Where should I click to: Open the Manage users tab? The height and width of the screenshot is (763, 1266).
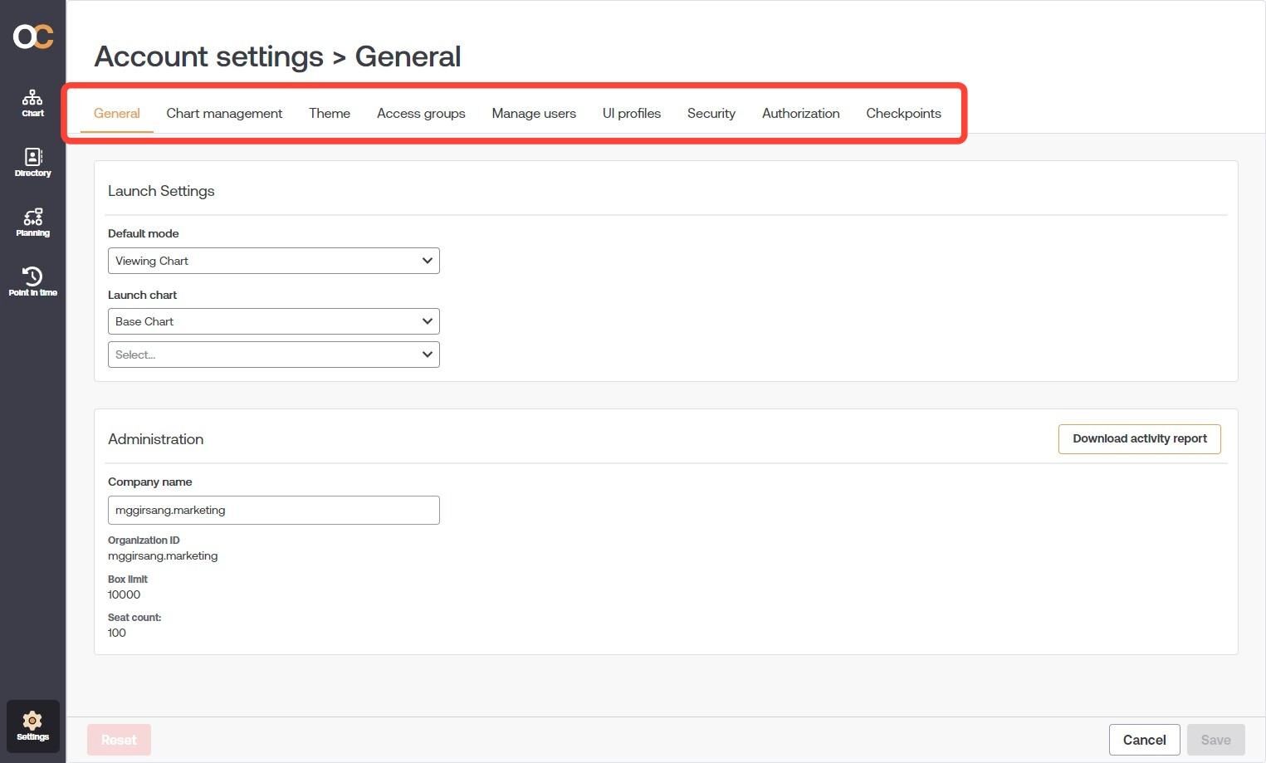coord(534,114)
